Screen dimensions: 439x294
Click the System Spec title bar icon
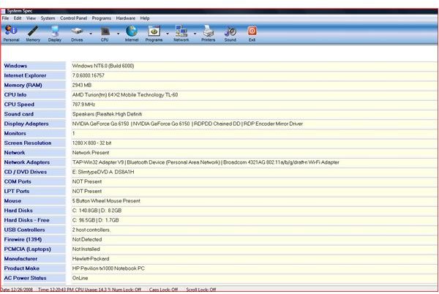[3, 11]
